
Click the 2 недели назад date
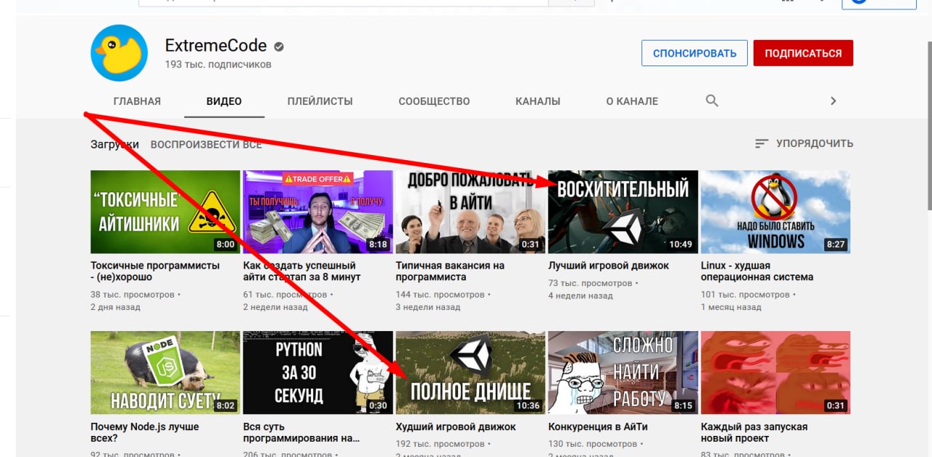point(276,307)
